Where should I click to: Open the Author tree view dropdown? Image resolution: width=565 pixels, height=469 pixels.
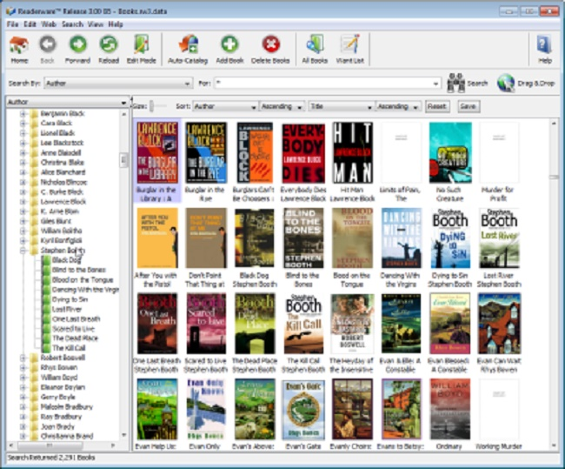coord(68,102)
